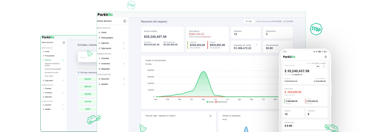Expand Usuarios in the left tablet sidebar
Screen dimensions: 373x132
[x=63, y=105]
